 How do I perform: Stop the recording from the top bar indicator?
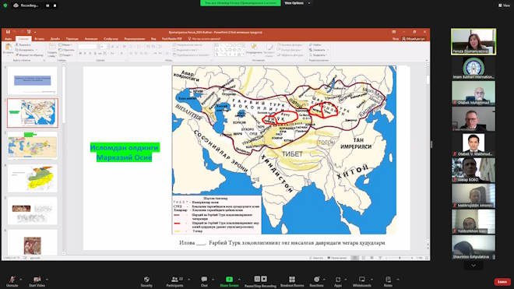(55, 5)
